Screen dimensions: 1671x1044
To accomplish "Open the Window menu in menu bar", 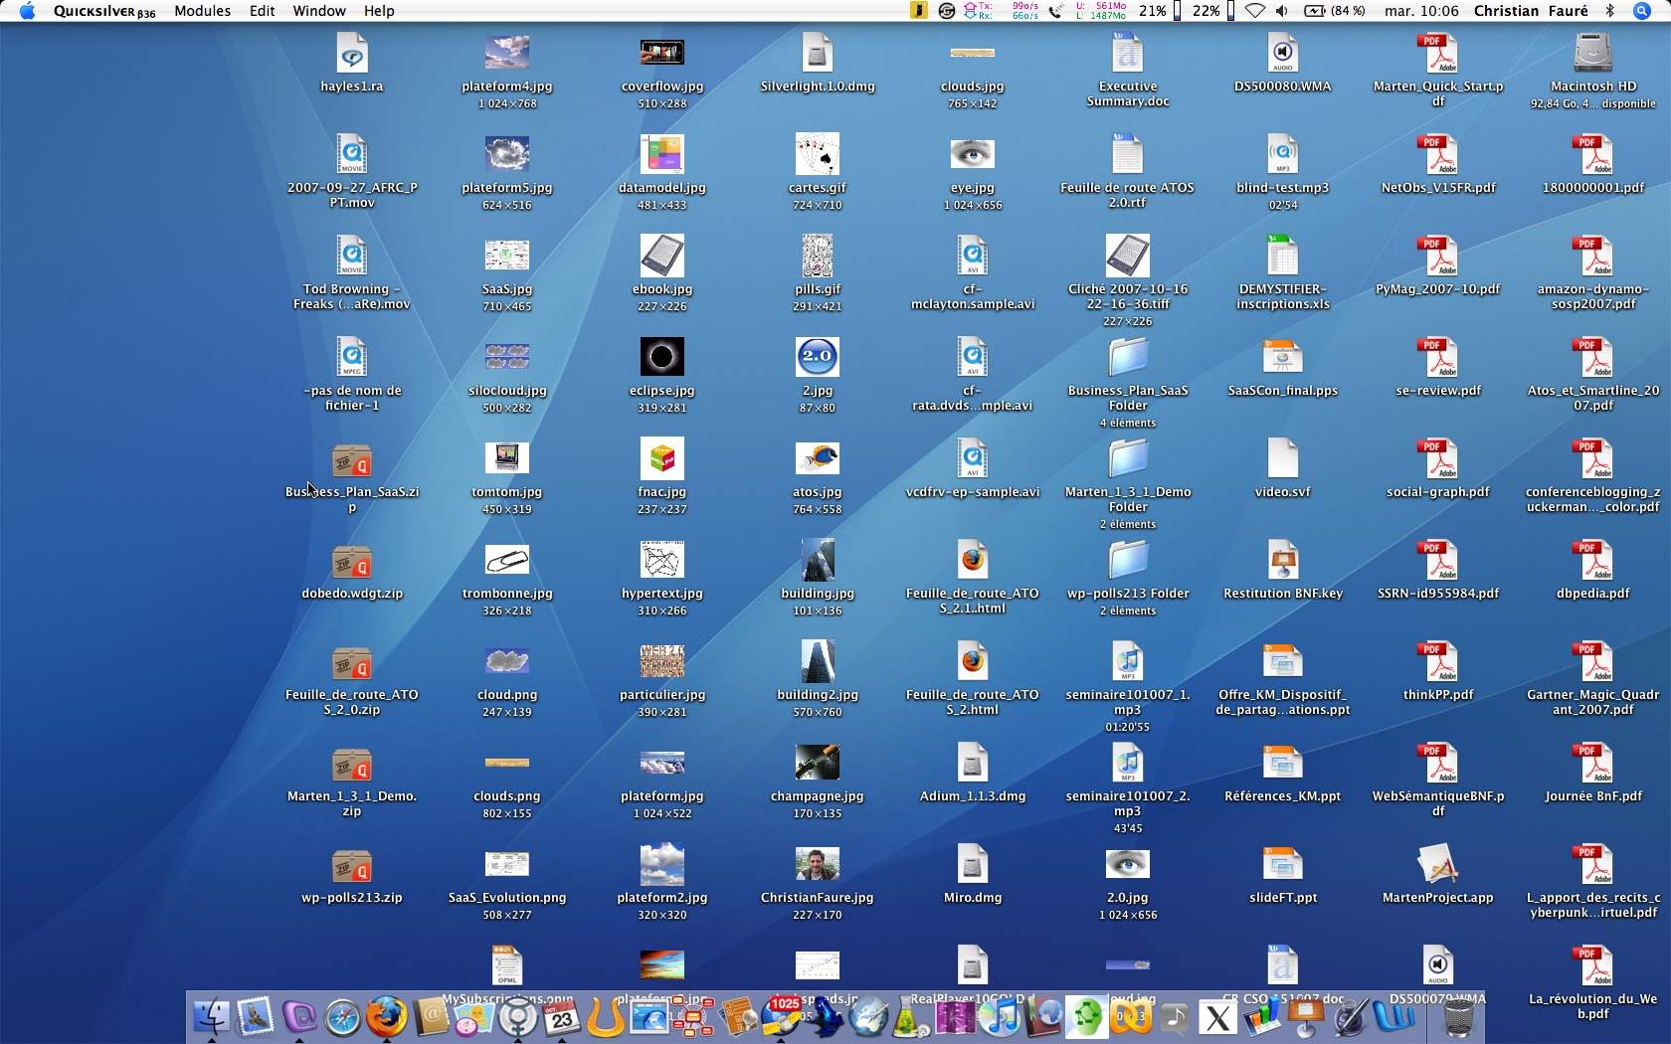I will tap(318, 11).
